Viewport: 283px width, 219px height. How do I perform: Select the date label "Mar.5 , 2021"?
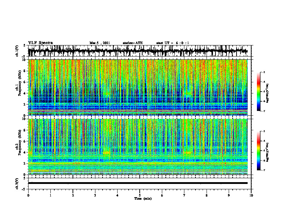click(x=100, y=43)
